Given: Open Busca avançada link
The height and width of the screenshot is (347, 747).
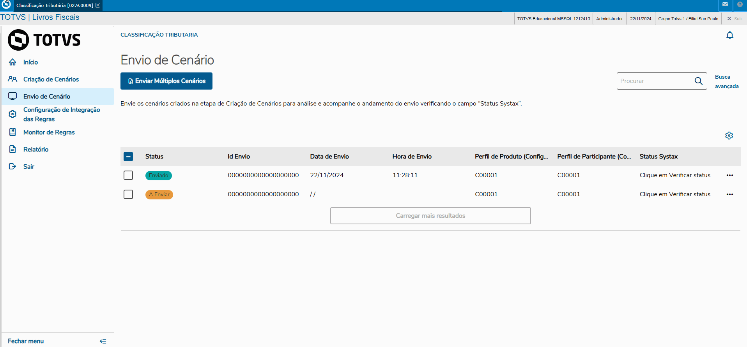Looking at the screenshot, I should (727, 81).
